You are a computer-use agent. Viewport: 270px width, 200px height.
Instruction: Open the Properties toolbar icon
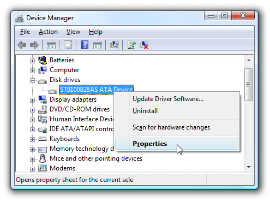68,45
